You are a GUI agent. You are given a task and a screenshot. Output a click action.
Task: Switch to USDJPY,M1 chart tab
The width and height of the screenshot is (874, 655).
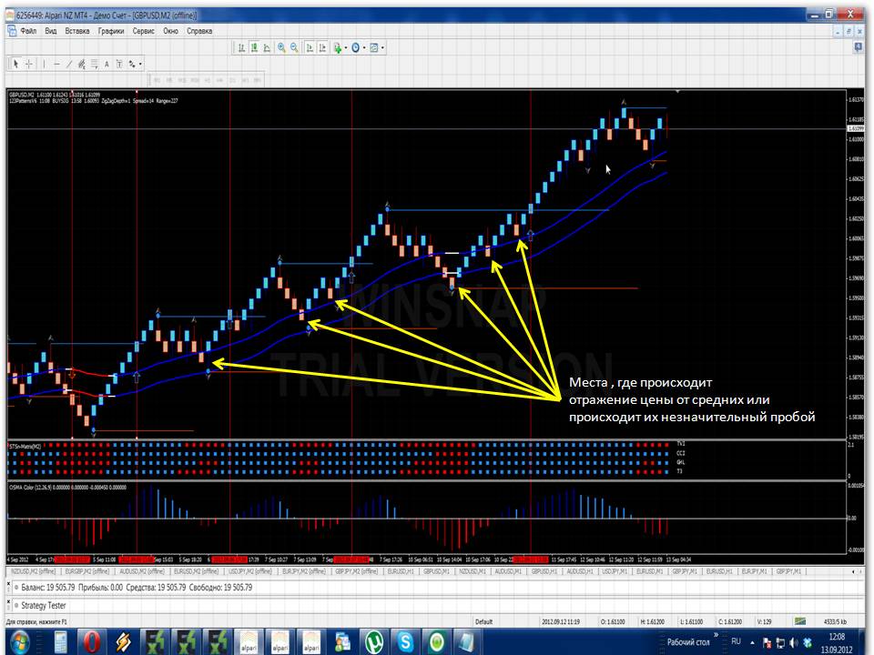point(615,571)
